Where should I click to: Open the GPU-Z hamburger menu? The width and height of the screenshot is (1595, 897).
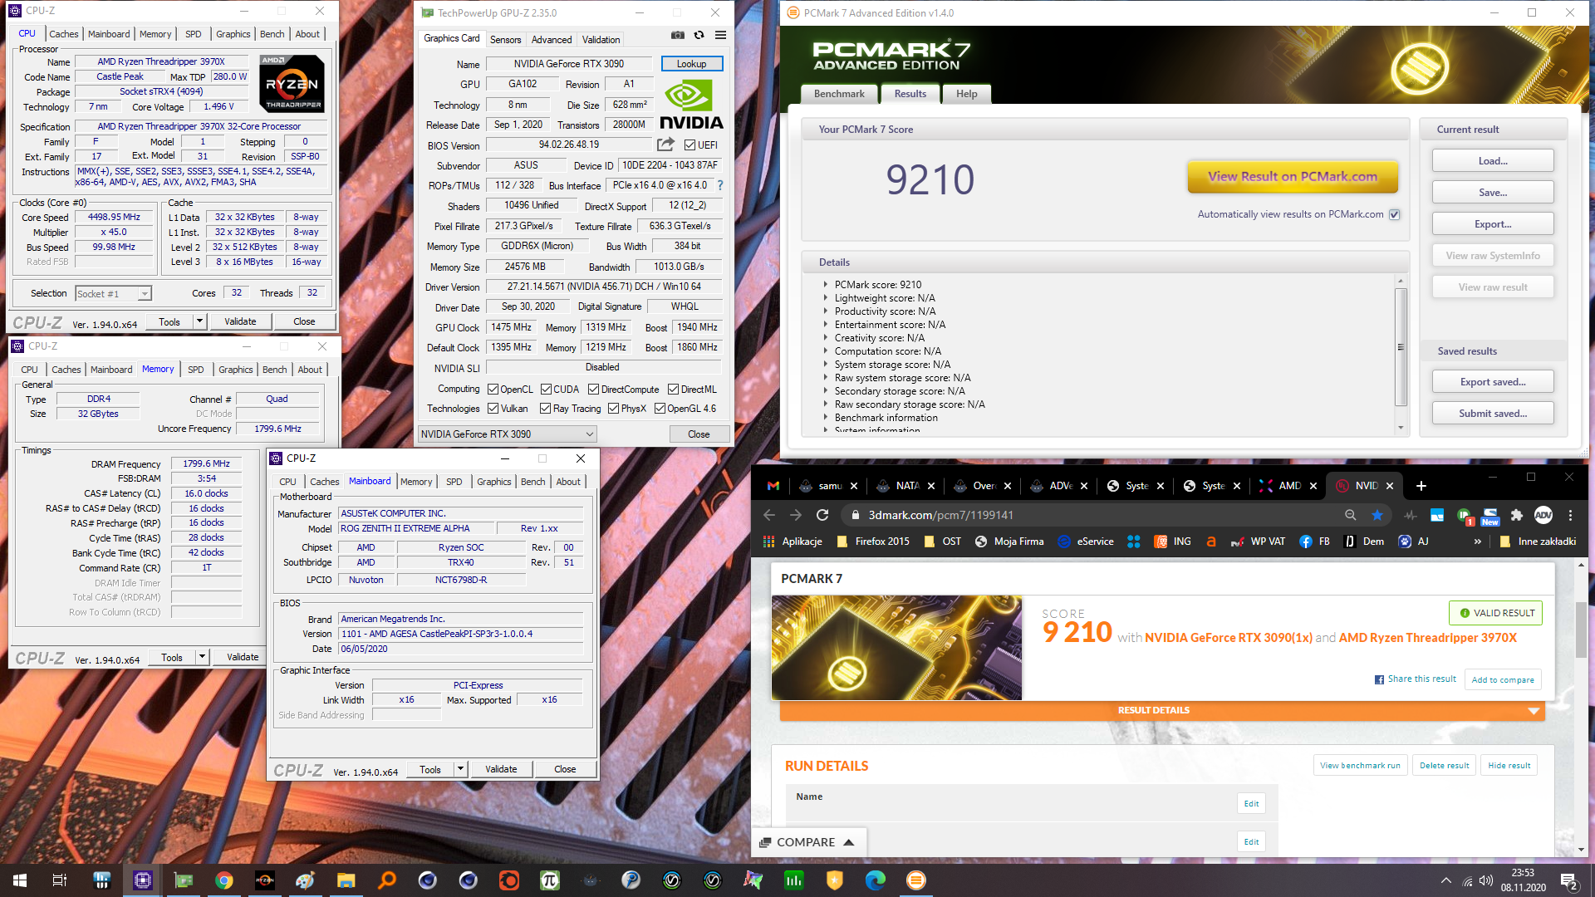pyautogui.click(x=720, y=35)
